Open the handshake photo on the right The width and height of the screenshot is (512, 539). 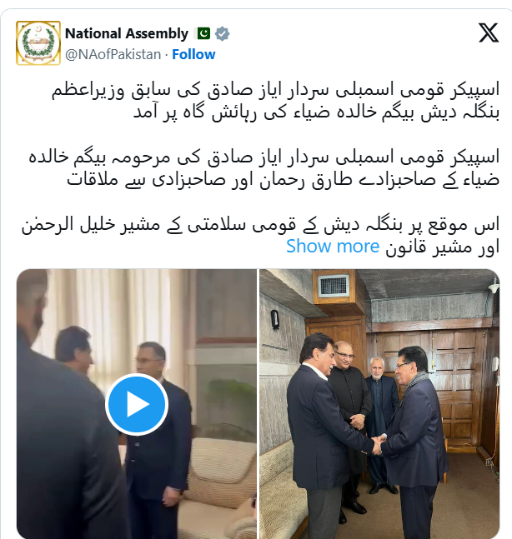pos(379,404)
